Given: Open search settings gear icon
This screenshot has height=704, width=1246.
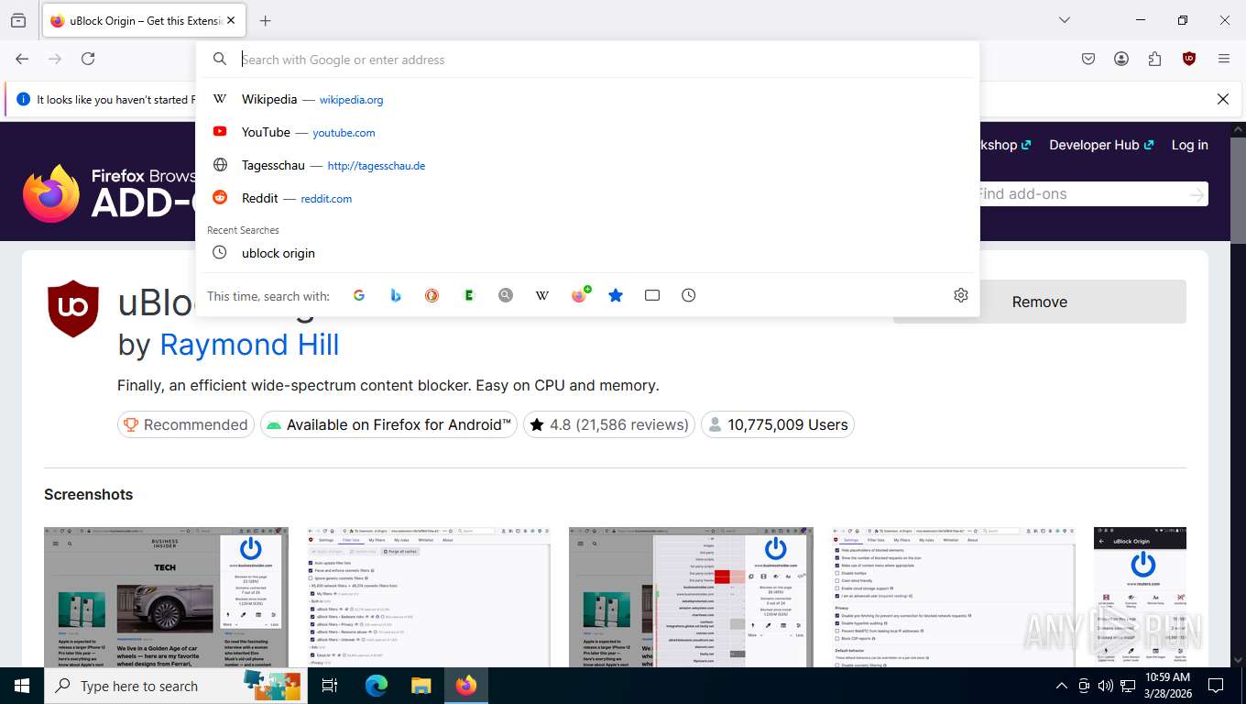Looking at the screenshot, I should [x=961, y=295].
